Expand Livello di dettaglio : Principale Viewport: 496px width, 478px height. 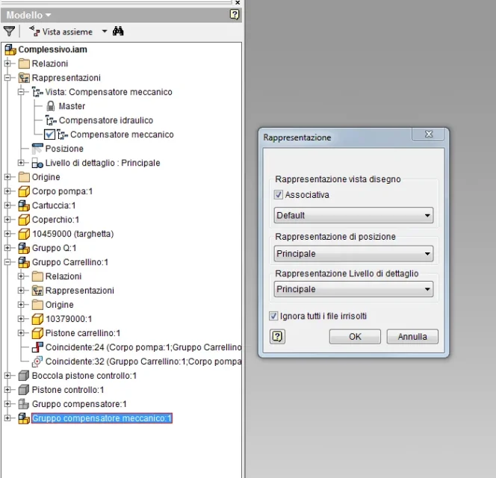point(21,163)
